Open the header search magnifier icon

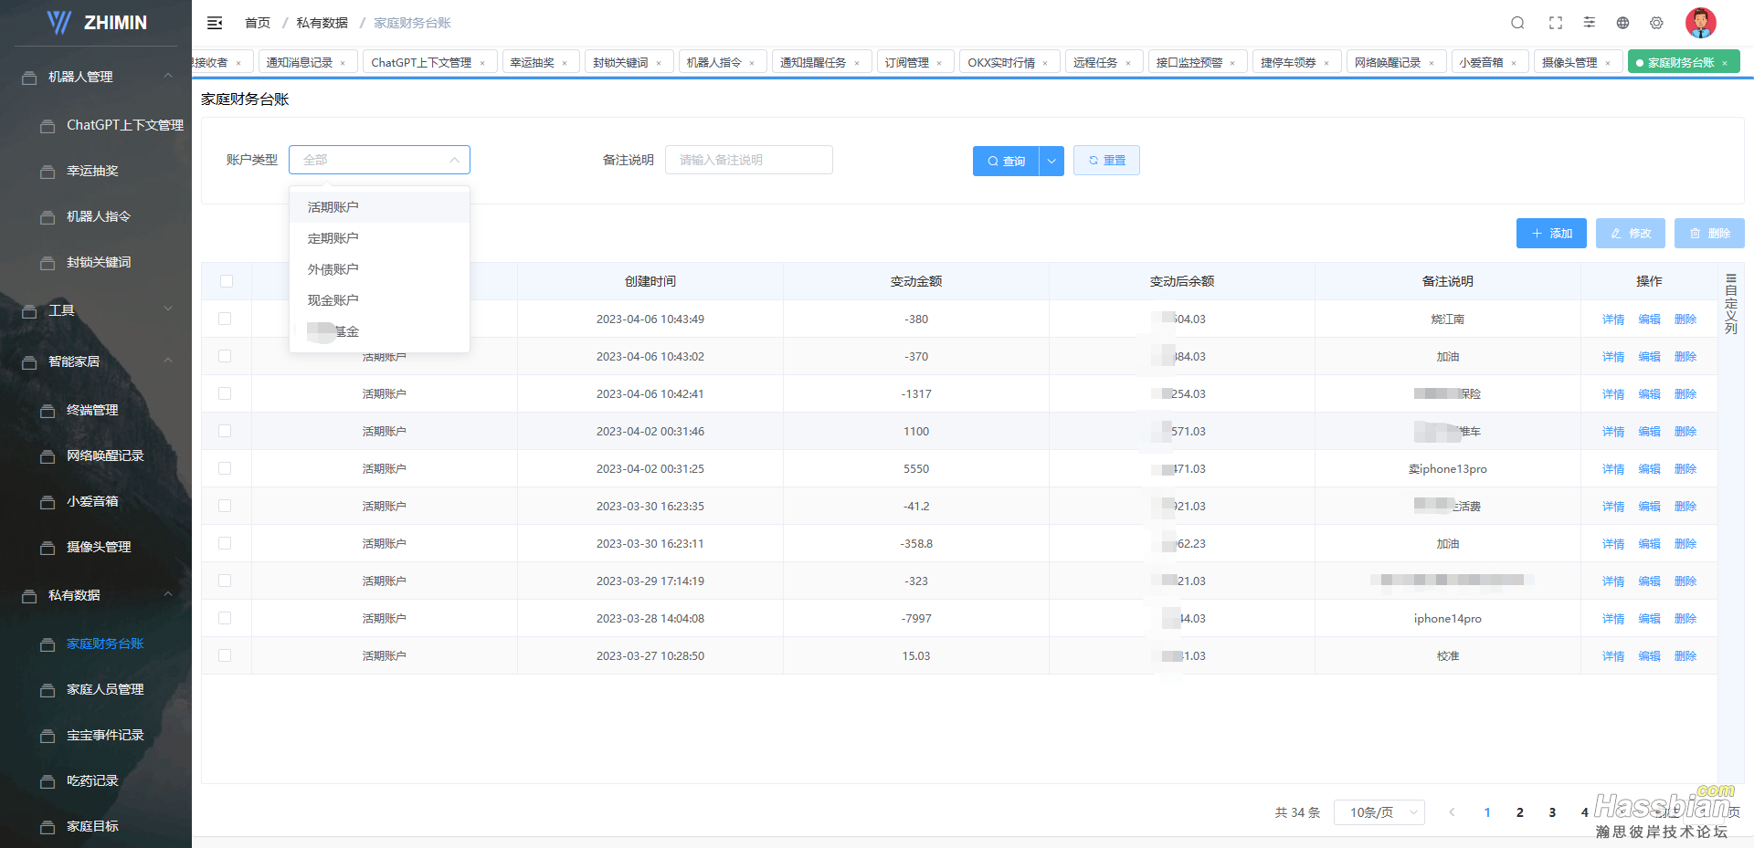coord(1517,23)
